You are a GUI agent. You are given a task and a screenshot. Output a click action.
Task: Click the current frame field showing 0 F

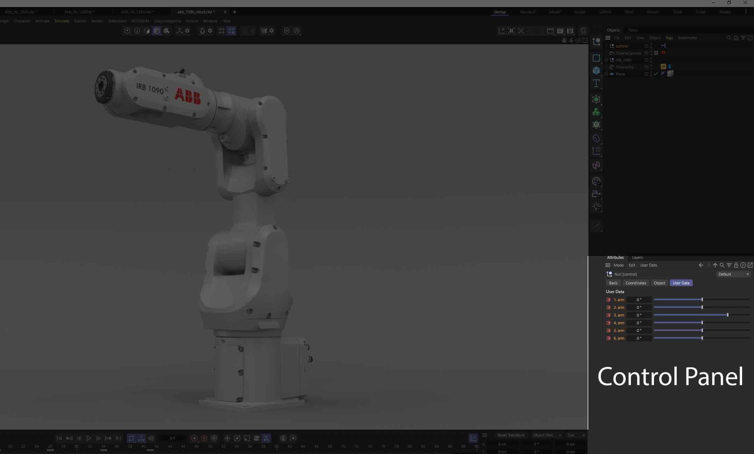tap(172, 438)
